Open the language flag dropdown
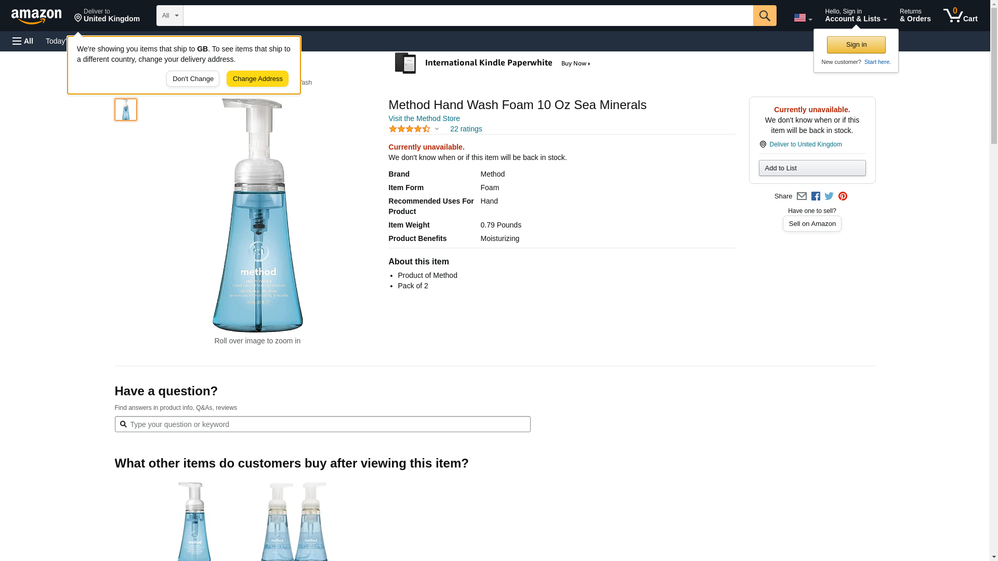 click(x=803, y=18)
